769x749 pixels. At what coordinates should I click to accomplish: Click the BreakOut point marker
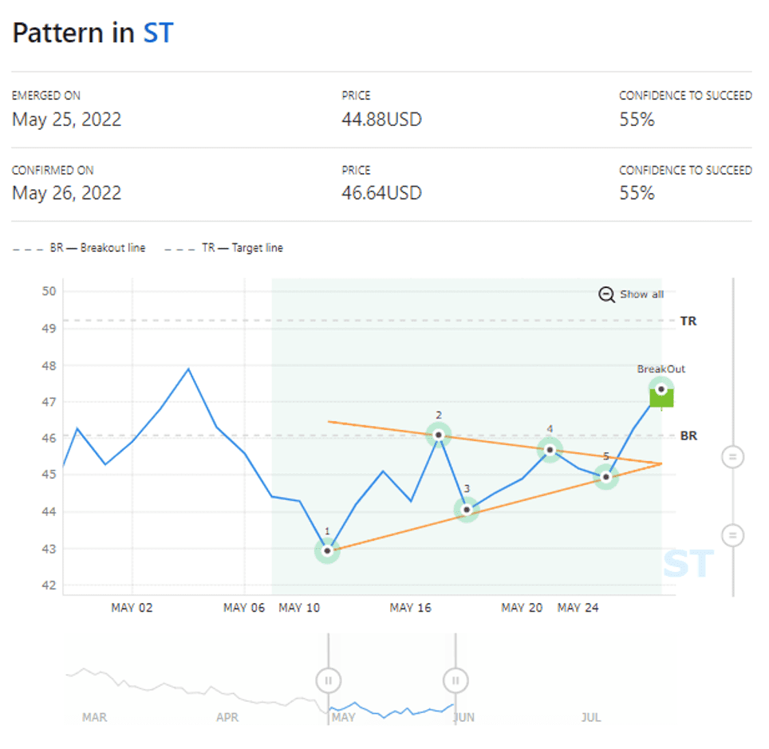tap(661, 388)
